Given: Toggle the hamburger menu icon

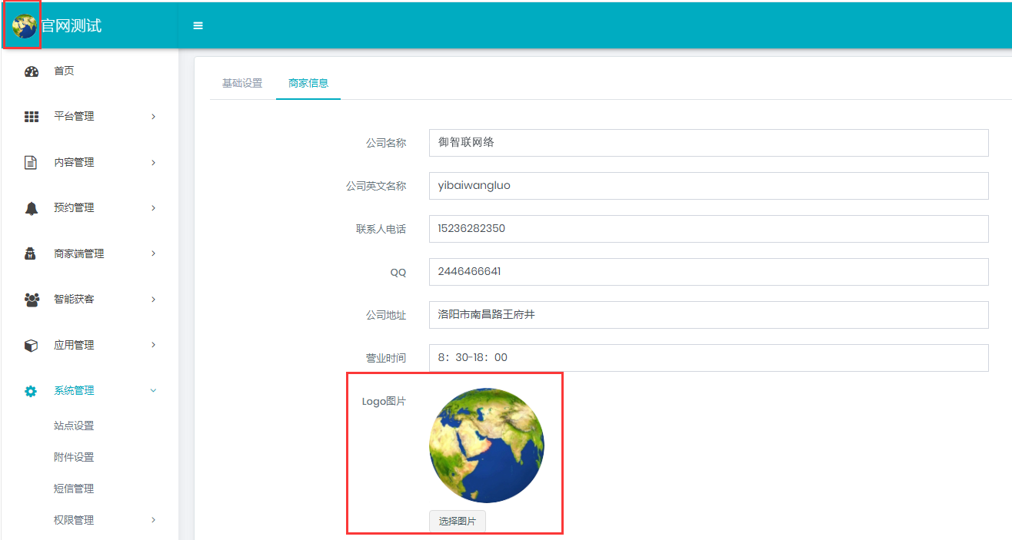Looking at the screenshot, I should point(198,26).
